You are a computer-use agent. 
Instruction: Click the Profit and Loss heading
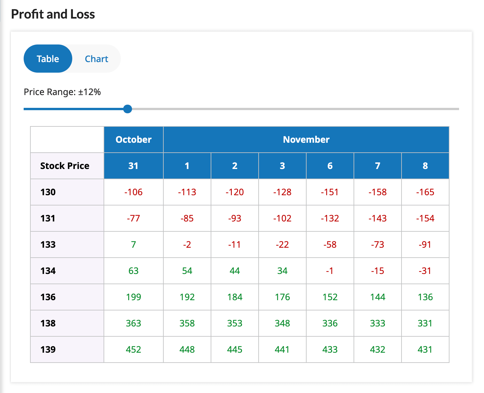(53, 14)
